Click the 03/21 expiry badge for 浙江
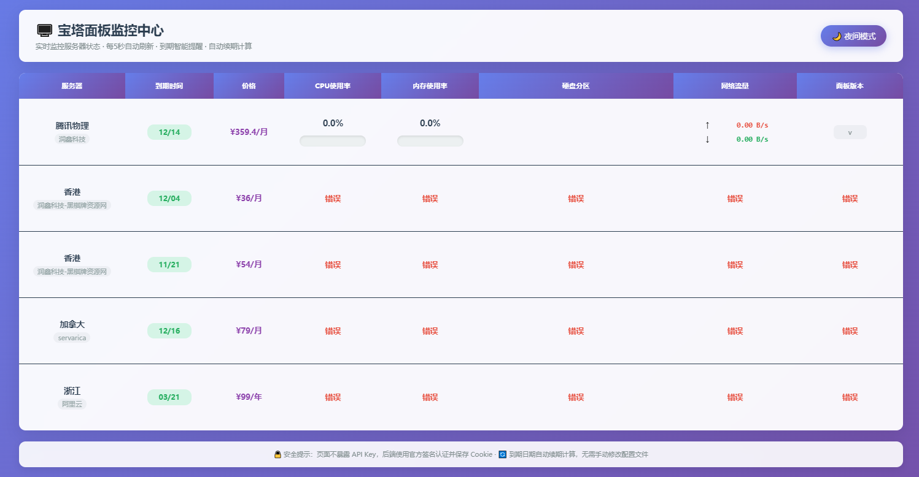The image size is (919, 477). (x=169, y=397)
